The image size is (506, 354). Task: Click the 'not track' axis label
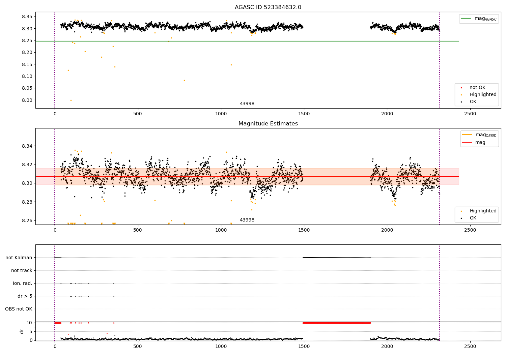point(22,270)
